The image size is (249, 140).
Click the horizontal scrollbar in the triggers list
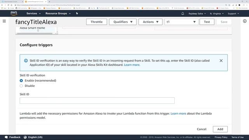tap(35, 33)
